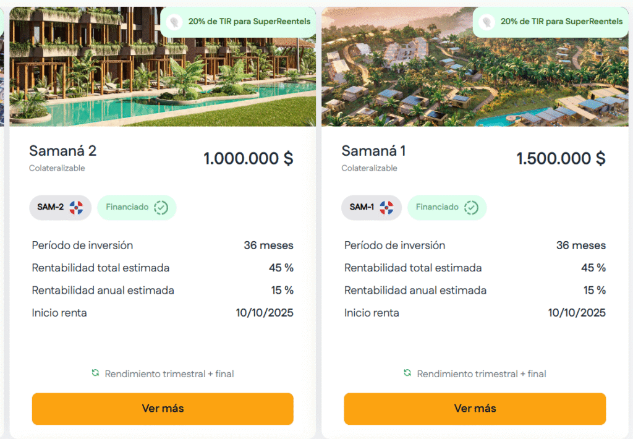The image size is (633, 439).
Task: Open the Samaná 1 property title
Action: click(x=373, y=151)
